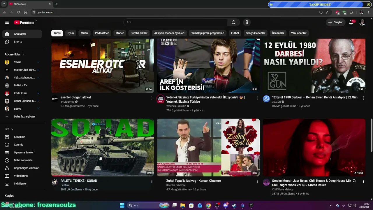Open the Kadir Kuru subscription

point(22,93)
